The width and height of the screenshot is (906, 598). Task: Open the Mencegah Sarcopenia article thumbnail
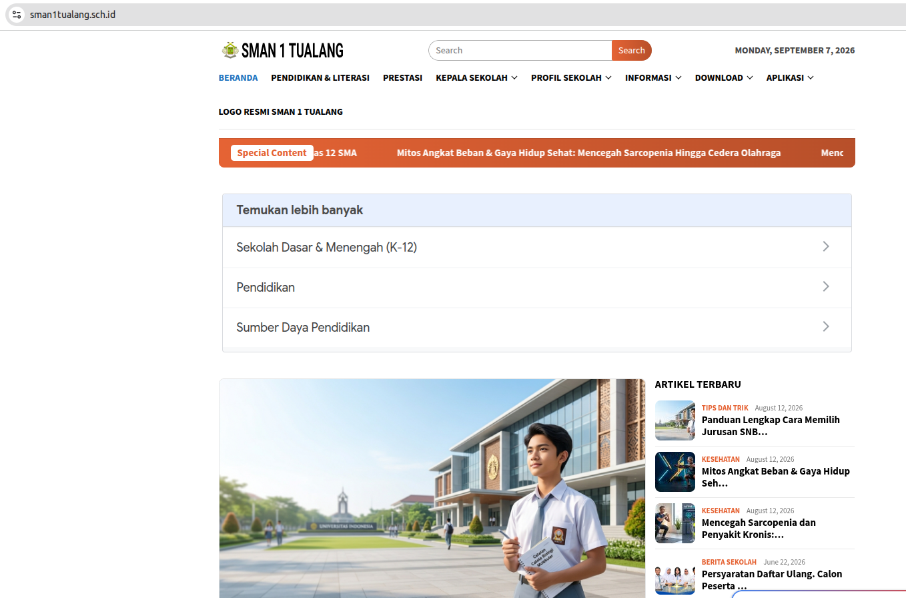point(675,523)
